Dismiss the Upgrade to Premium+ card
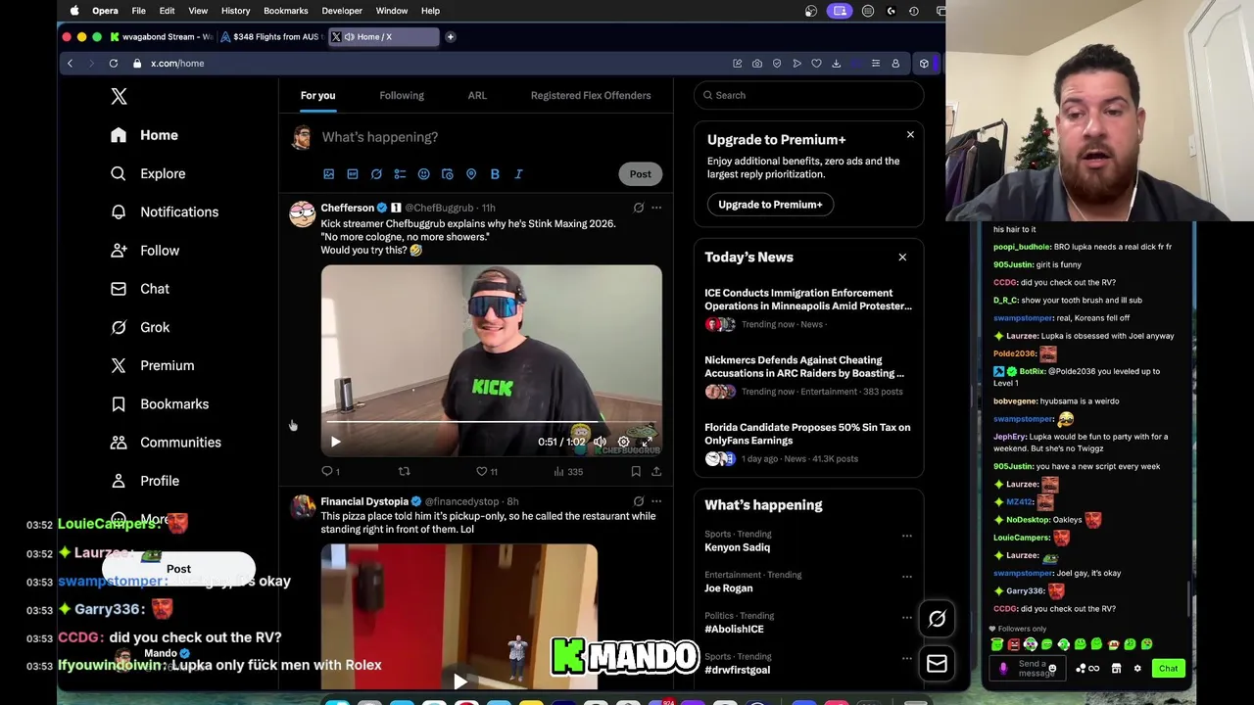The width and height of the screenshot is (1254, 705). (x=910, y=134)
